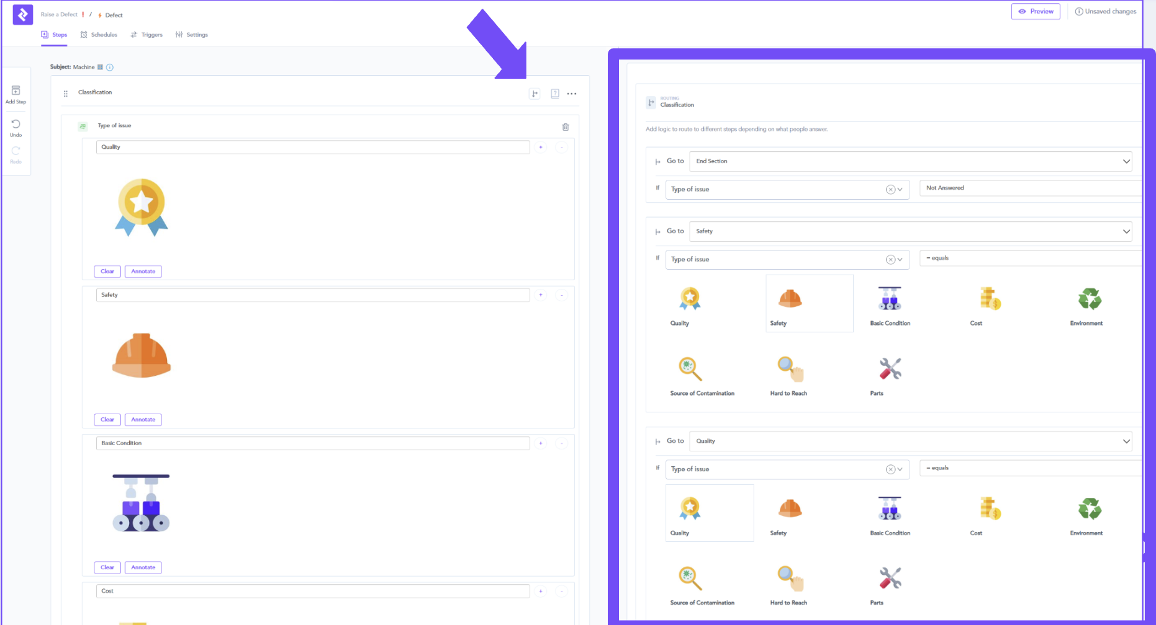The image size is (1156, 625).
Task: Clear the Quality medal image
Action: pos(107,272)
